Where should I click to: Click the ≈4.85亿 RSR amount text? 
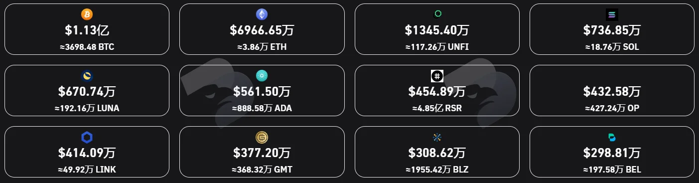(437, 108)
